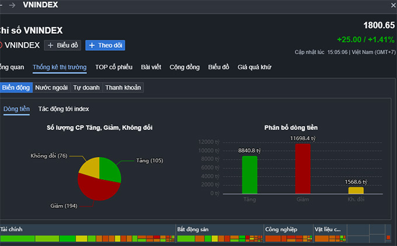
Task: Open the Cộng đồng tab
Action: pyautogui.click(x=184, y=67)
